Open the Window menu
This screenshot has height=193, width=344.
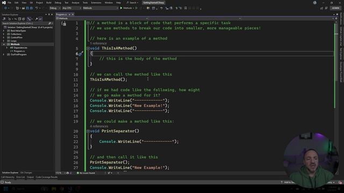pos(109,3)
